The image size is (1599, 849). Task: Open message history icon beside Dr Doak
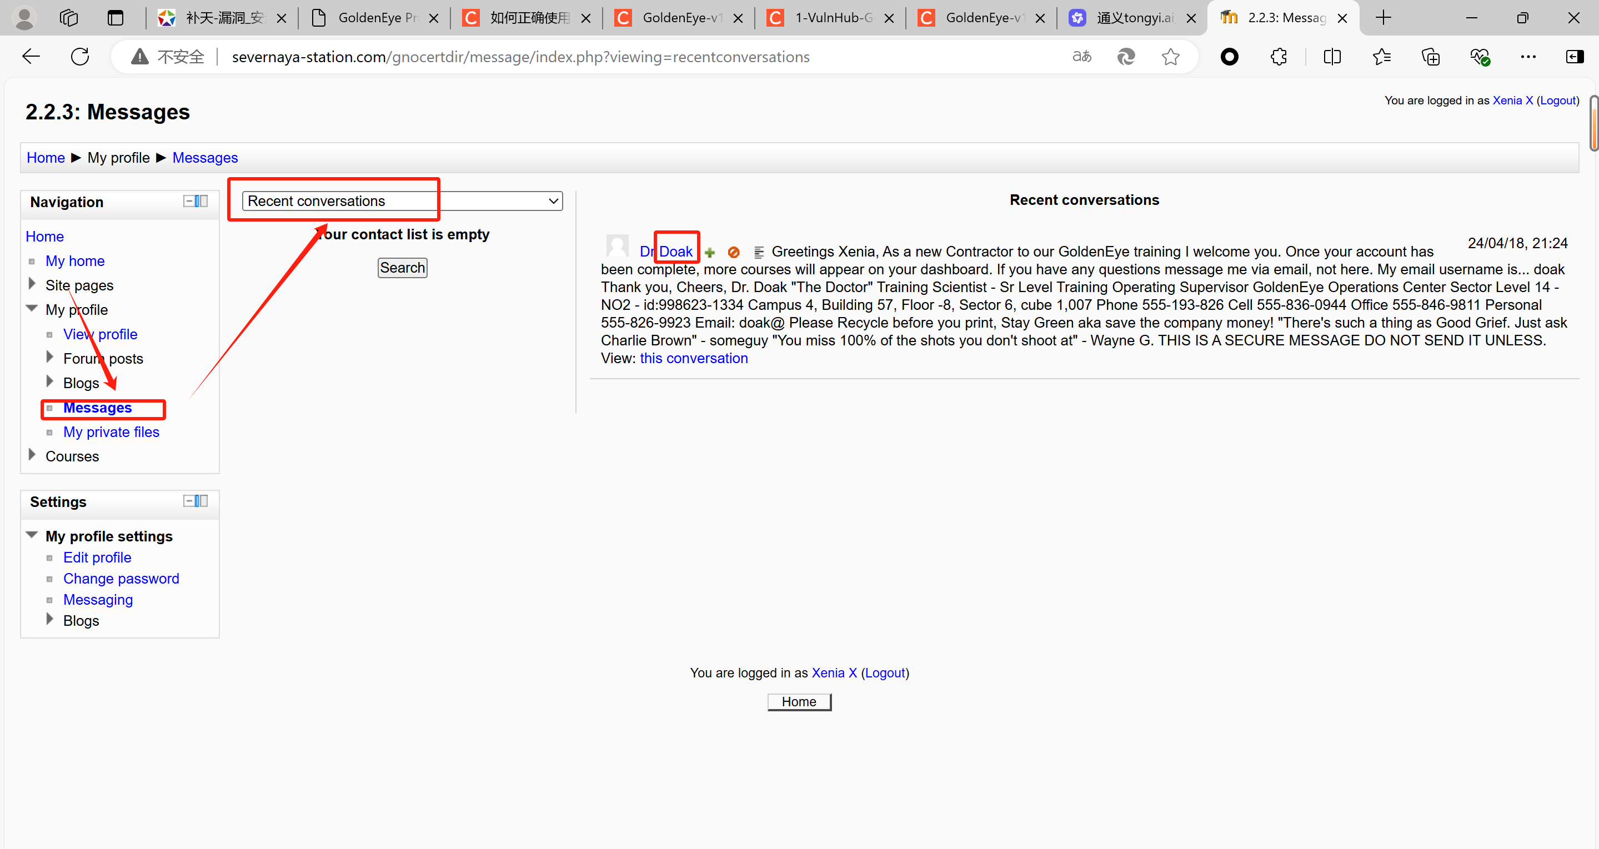(x=758, y=253)
